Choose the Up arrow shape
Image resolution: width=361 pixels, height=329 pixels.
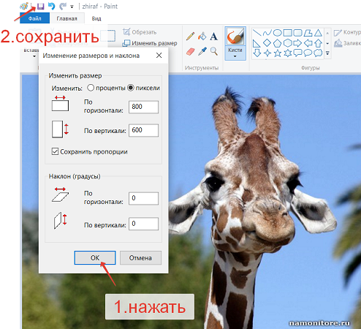pyautogui.click(x=318, y=43)
